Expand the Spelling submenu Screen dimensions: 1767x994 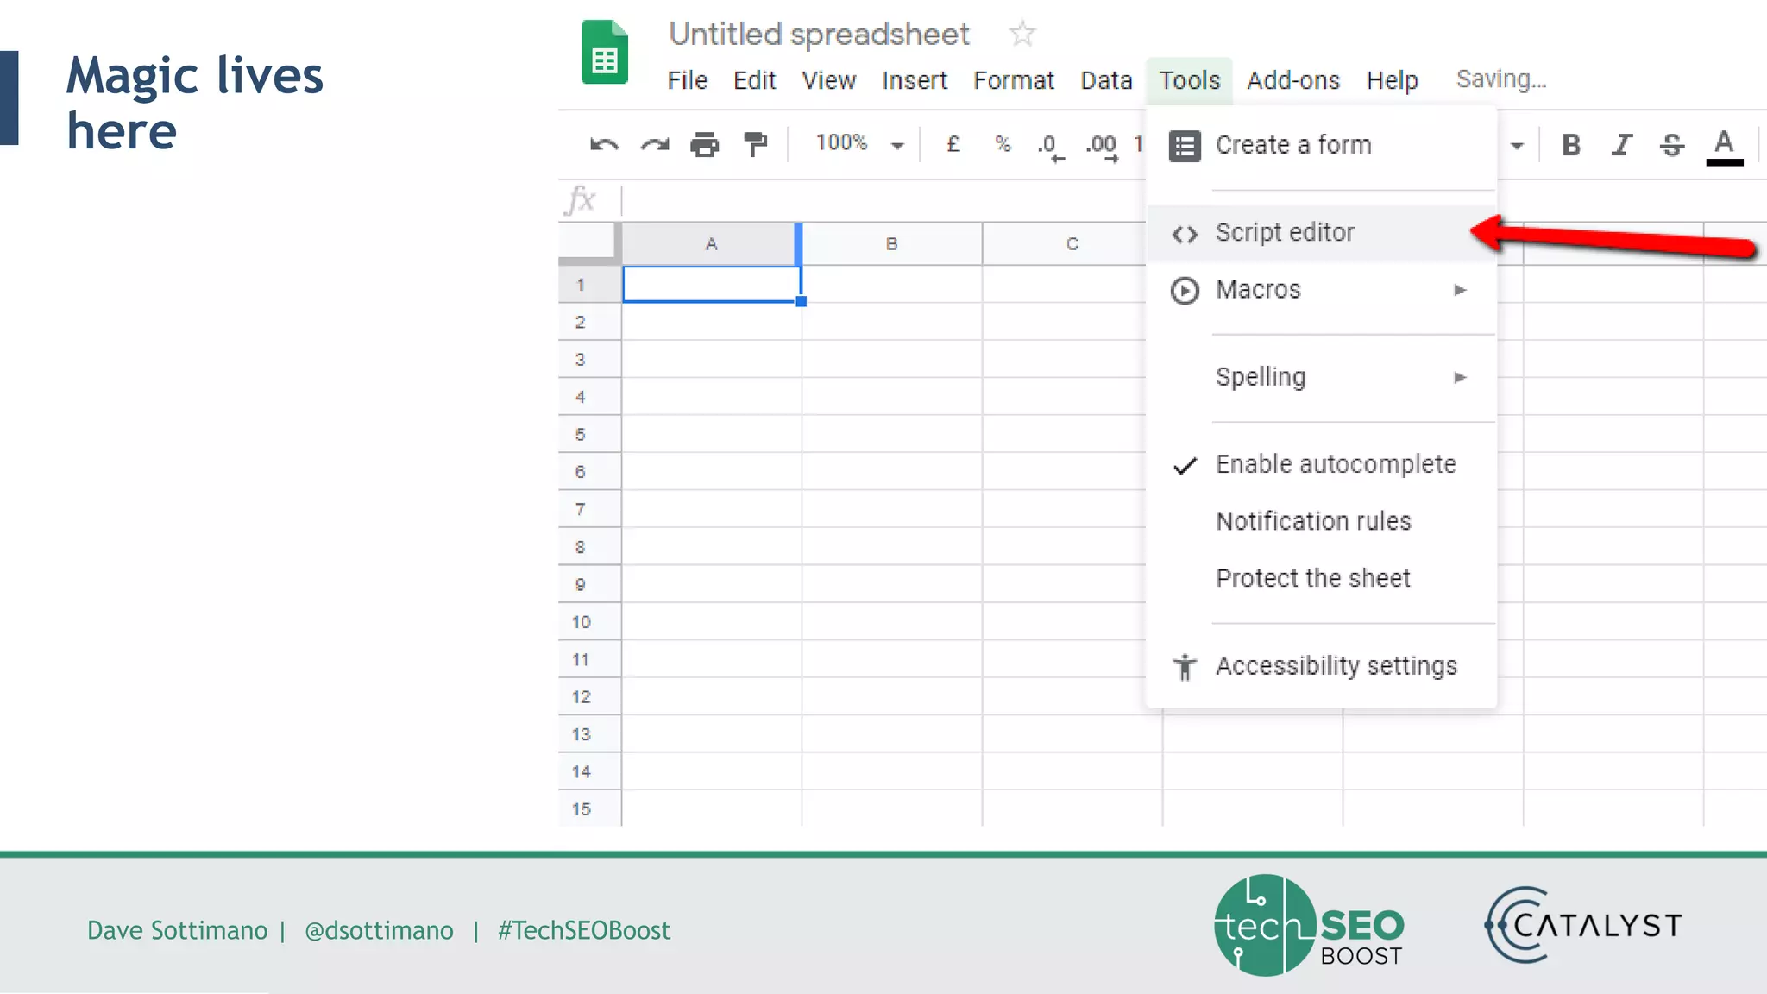pos(1321,377)
